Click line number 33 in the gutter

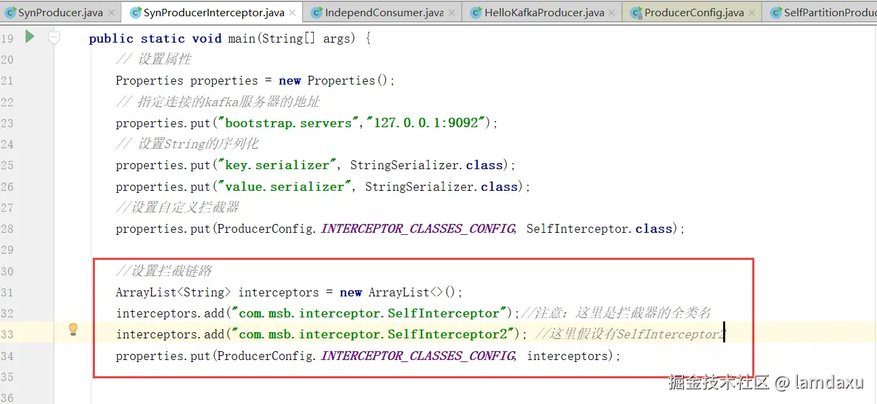(7, 334)
